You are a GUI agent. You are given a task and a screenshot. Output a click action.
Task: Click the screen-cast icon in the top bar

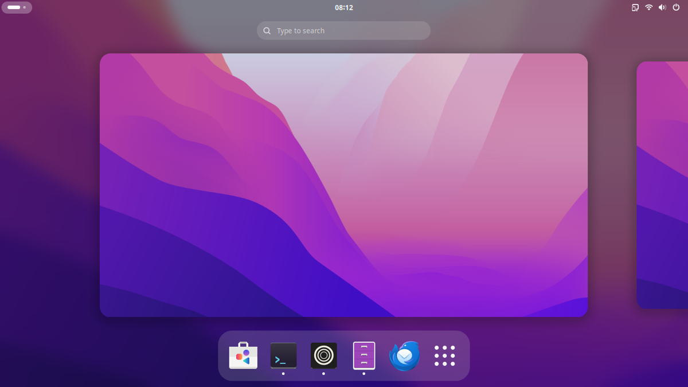point(635,7)
